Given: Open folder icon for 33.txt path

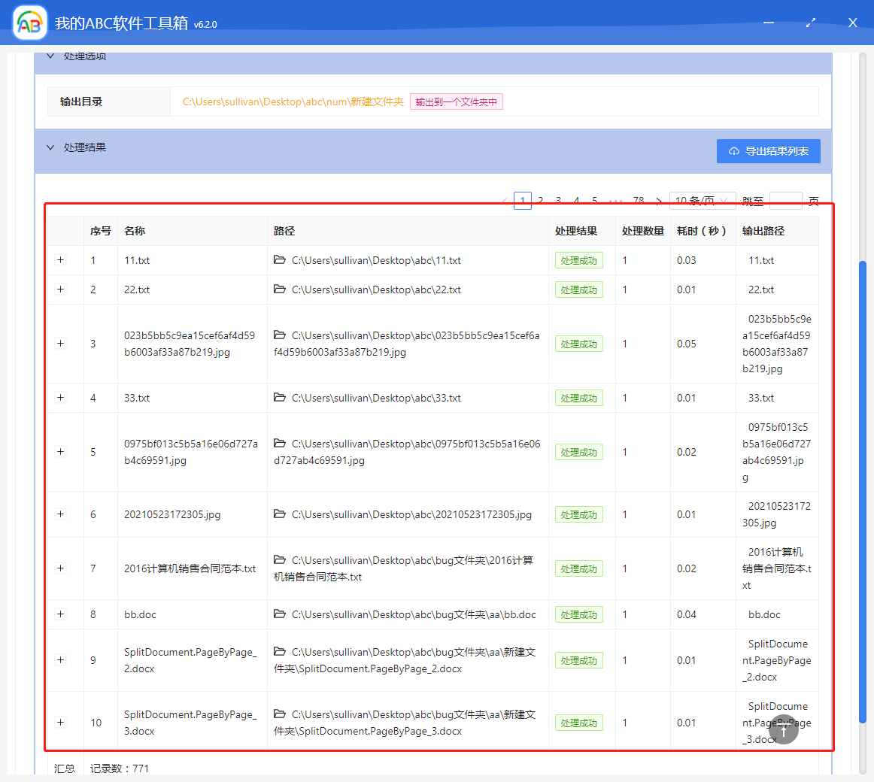Looking at the screenshot, I should [x=280, y=398].
